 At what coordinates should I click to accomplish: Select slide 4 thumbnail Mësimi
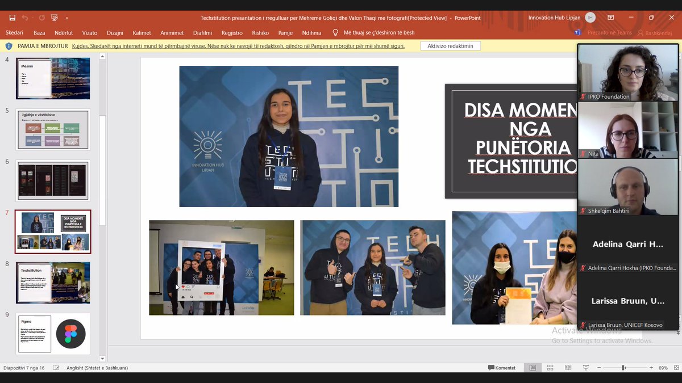click(53, 78)
